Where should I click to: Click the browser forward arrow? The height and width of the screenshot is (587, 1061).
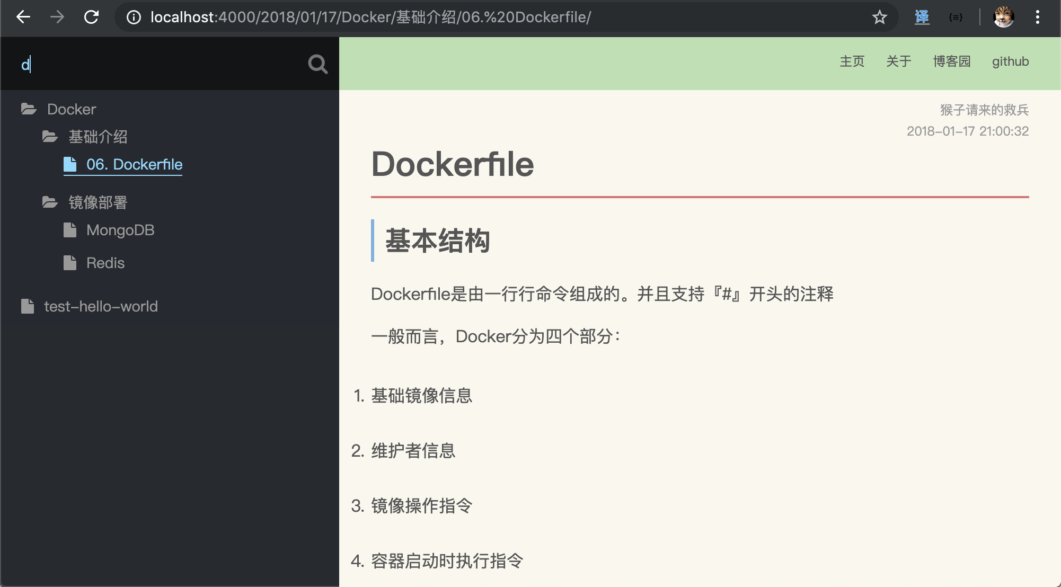[x=57, y=17]
